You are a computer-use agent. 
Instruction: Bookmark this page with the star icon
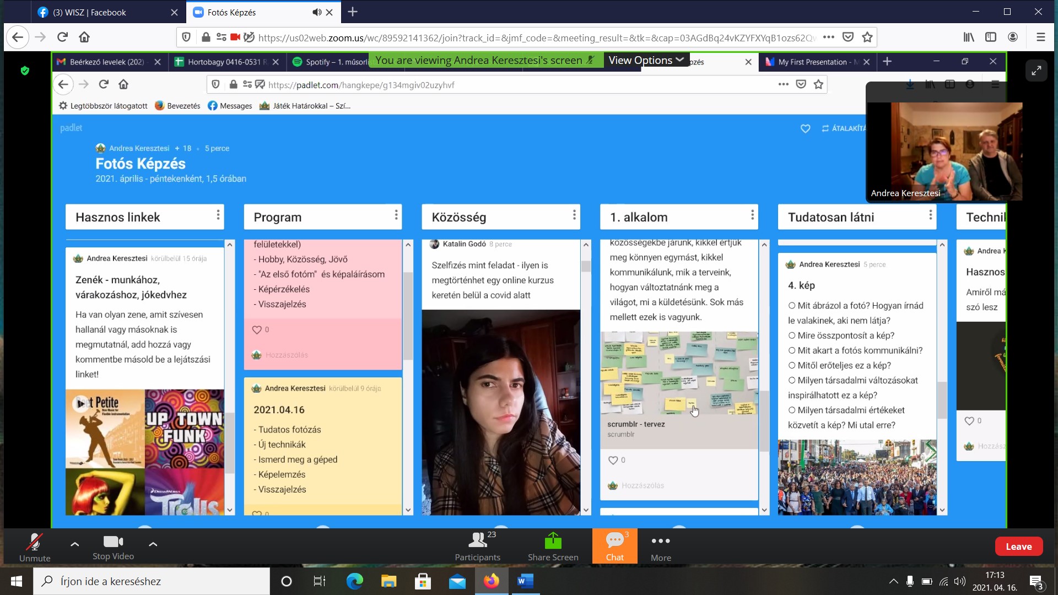click(x=867, y=37)
